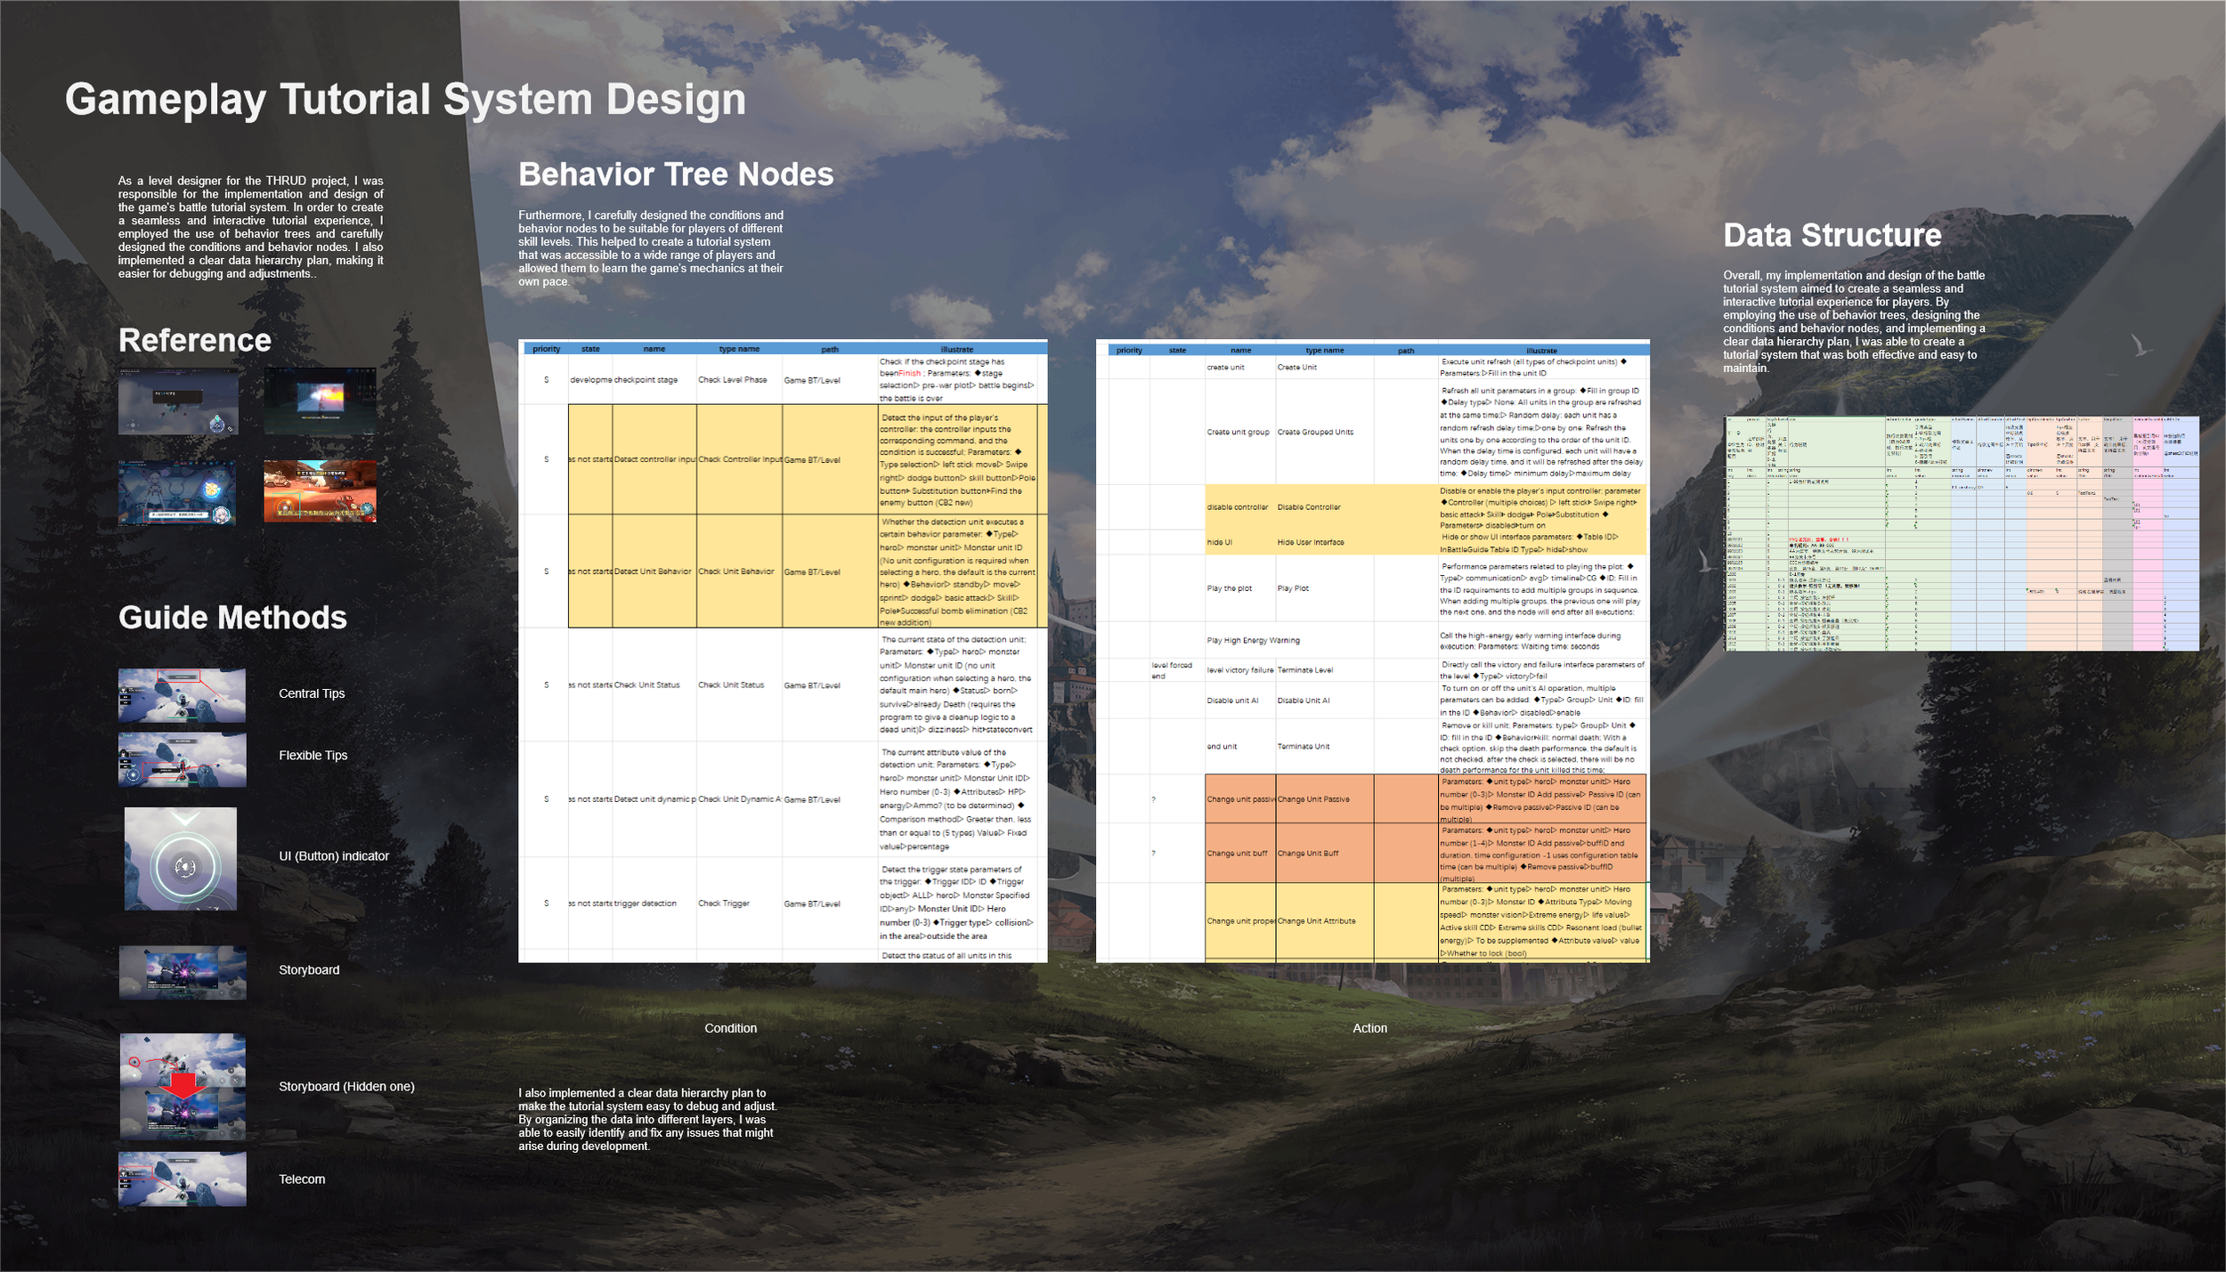Select yellow "Check Controller Input" cell
2226x1272 pixels.
click(x=739, y=459)
